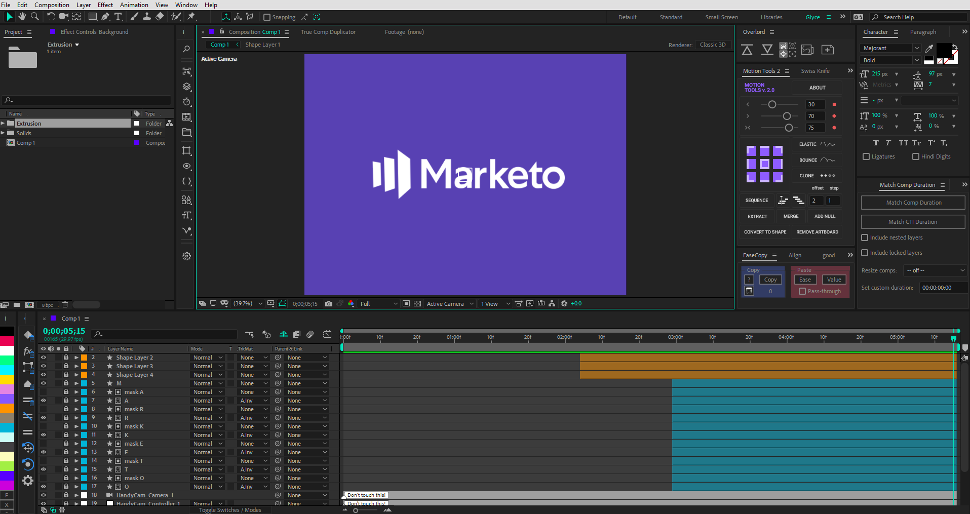Screen dimensions: 970x514
Task: Click the Overlord push to Illustrator icon
Action: (747, 50)
